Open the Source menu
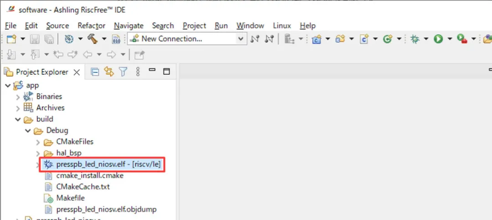 coord(57,26)
